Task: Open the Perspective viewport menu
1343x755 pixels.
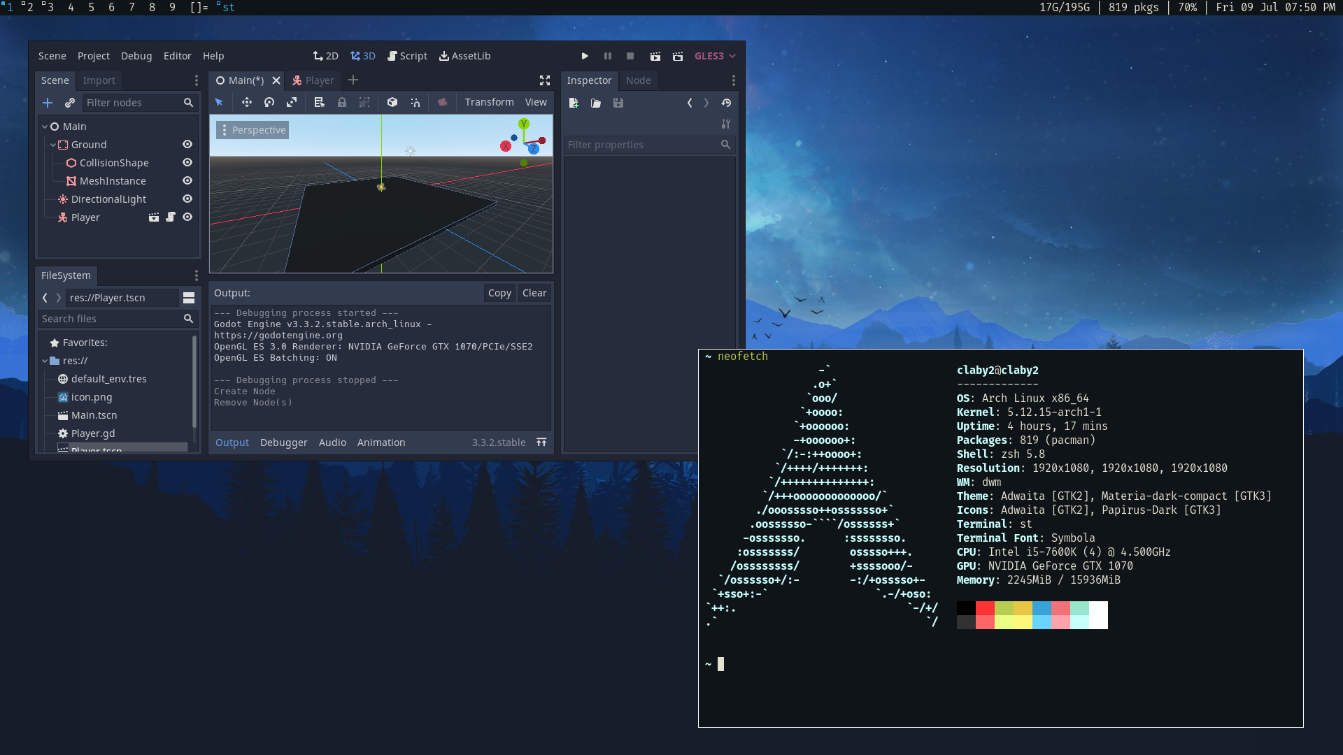Action: (x=253, y=130)
